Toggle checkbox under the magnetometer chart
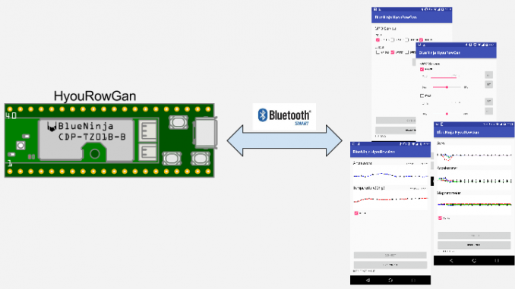 pyautogui.click(x=440, y=218)
